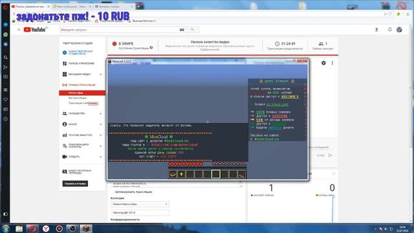Open the three-dot more options menu
The height and width of the screenshot is (233, 414).
(332, 63)
